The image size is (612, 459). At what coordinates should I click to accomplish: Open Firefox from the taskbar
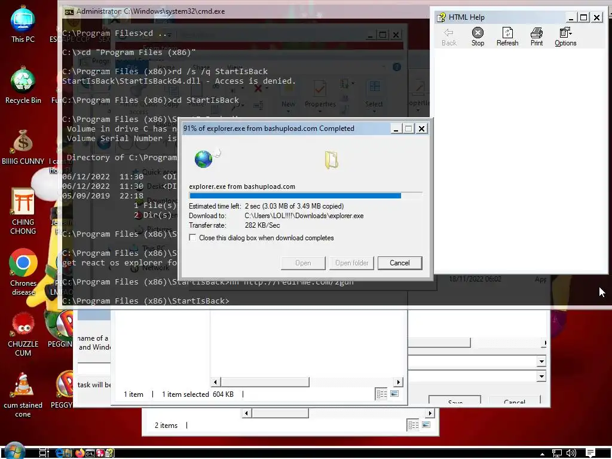79,453
